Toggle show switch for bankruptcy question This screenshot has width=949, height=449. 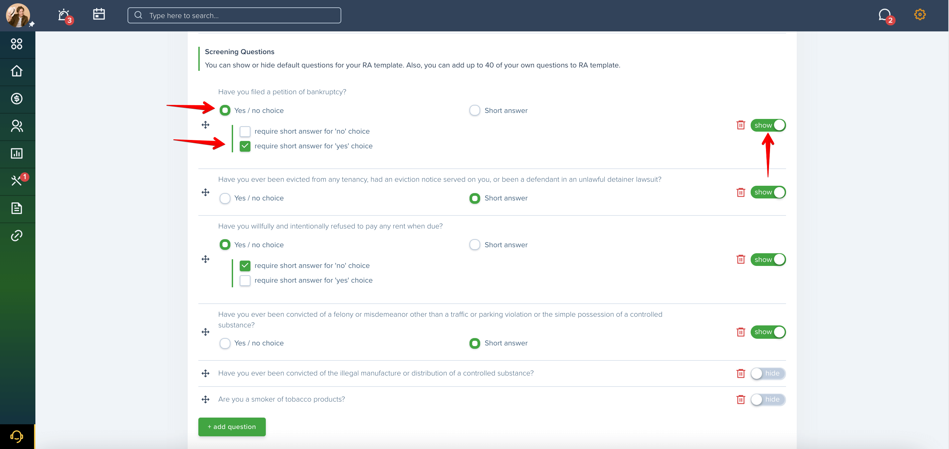[x=768, y=125]
